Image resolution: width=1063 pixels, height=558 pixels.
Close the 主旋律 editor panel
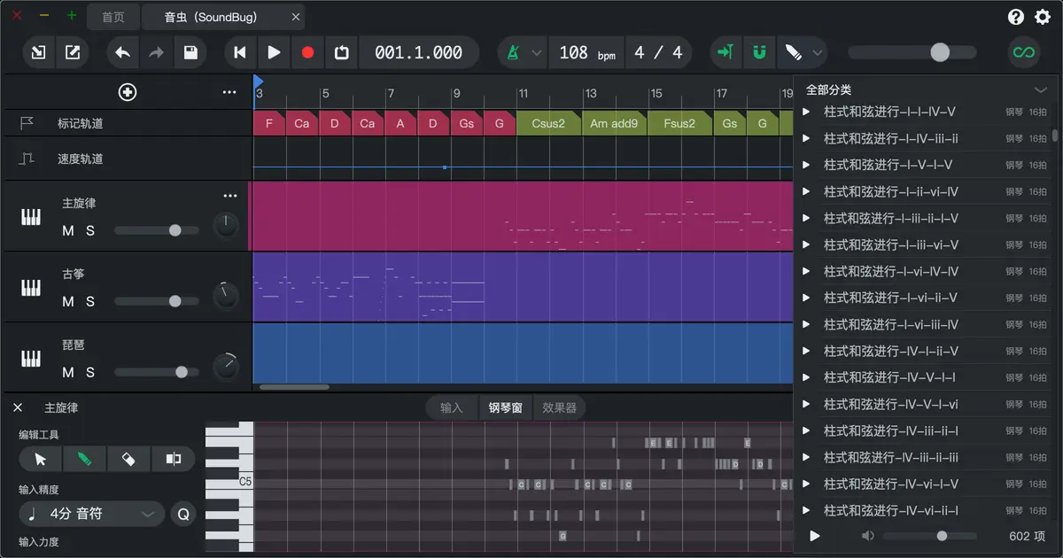(18, 407)
